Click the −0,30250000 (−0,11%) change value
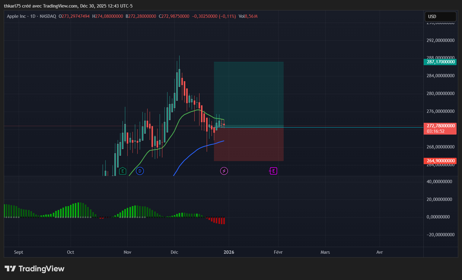This screenshot has height=280, width=462. (x=214, y=16)
